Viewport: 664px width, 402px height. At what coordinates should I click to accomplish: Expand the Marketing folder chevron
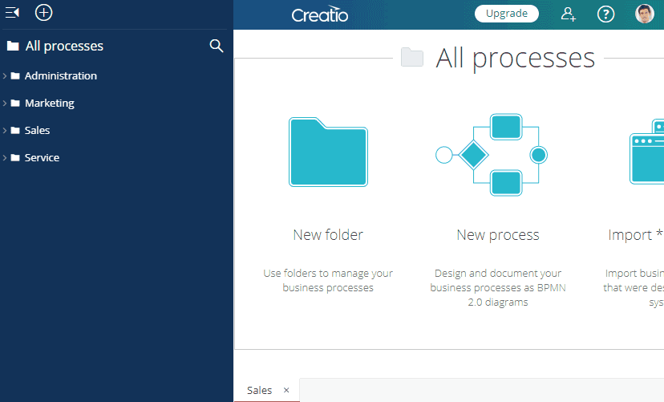pos(5,103)
